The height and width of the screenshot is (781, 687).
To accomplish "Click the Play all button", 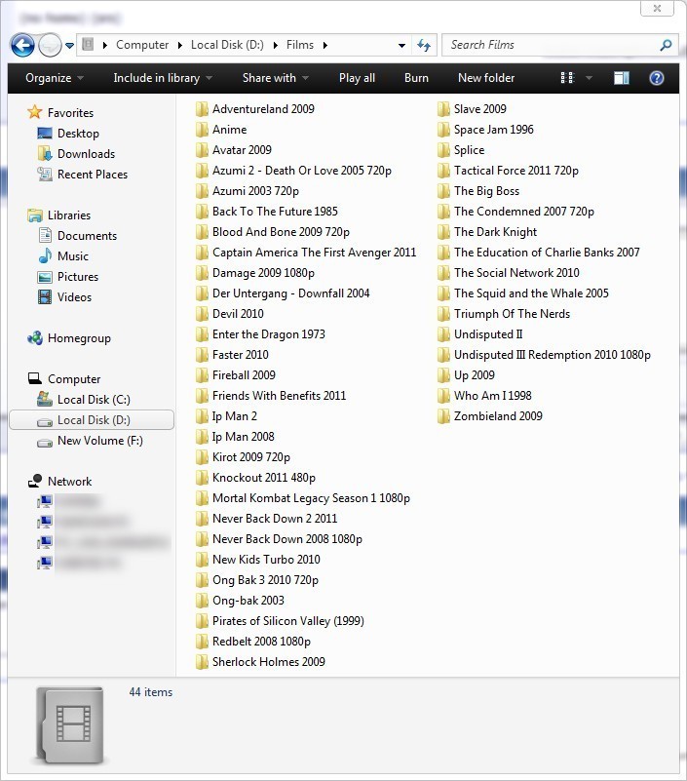I will point(357,78).
